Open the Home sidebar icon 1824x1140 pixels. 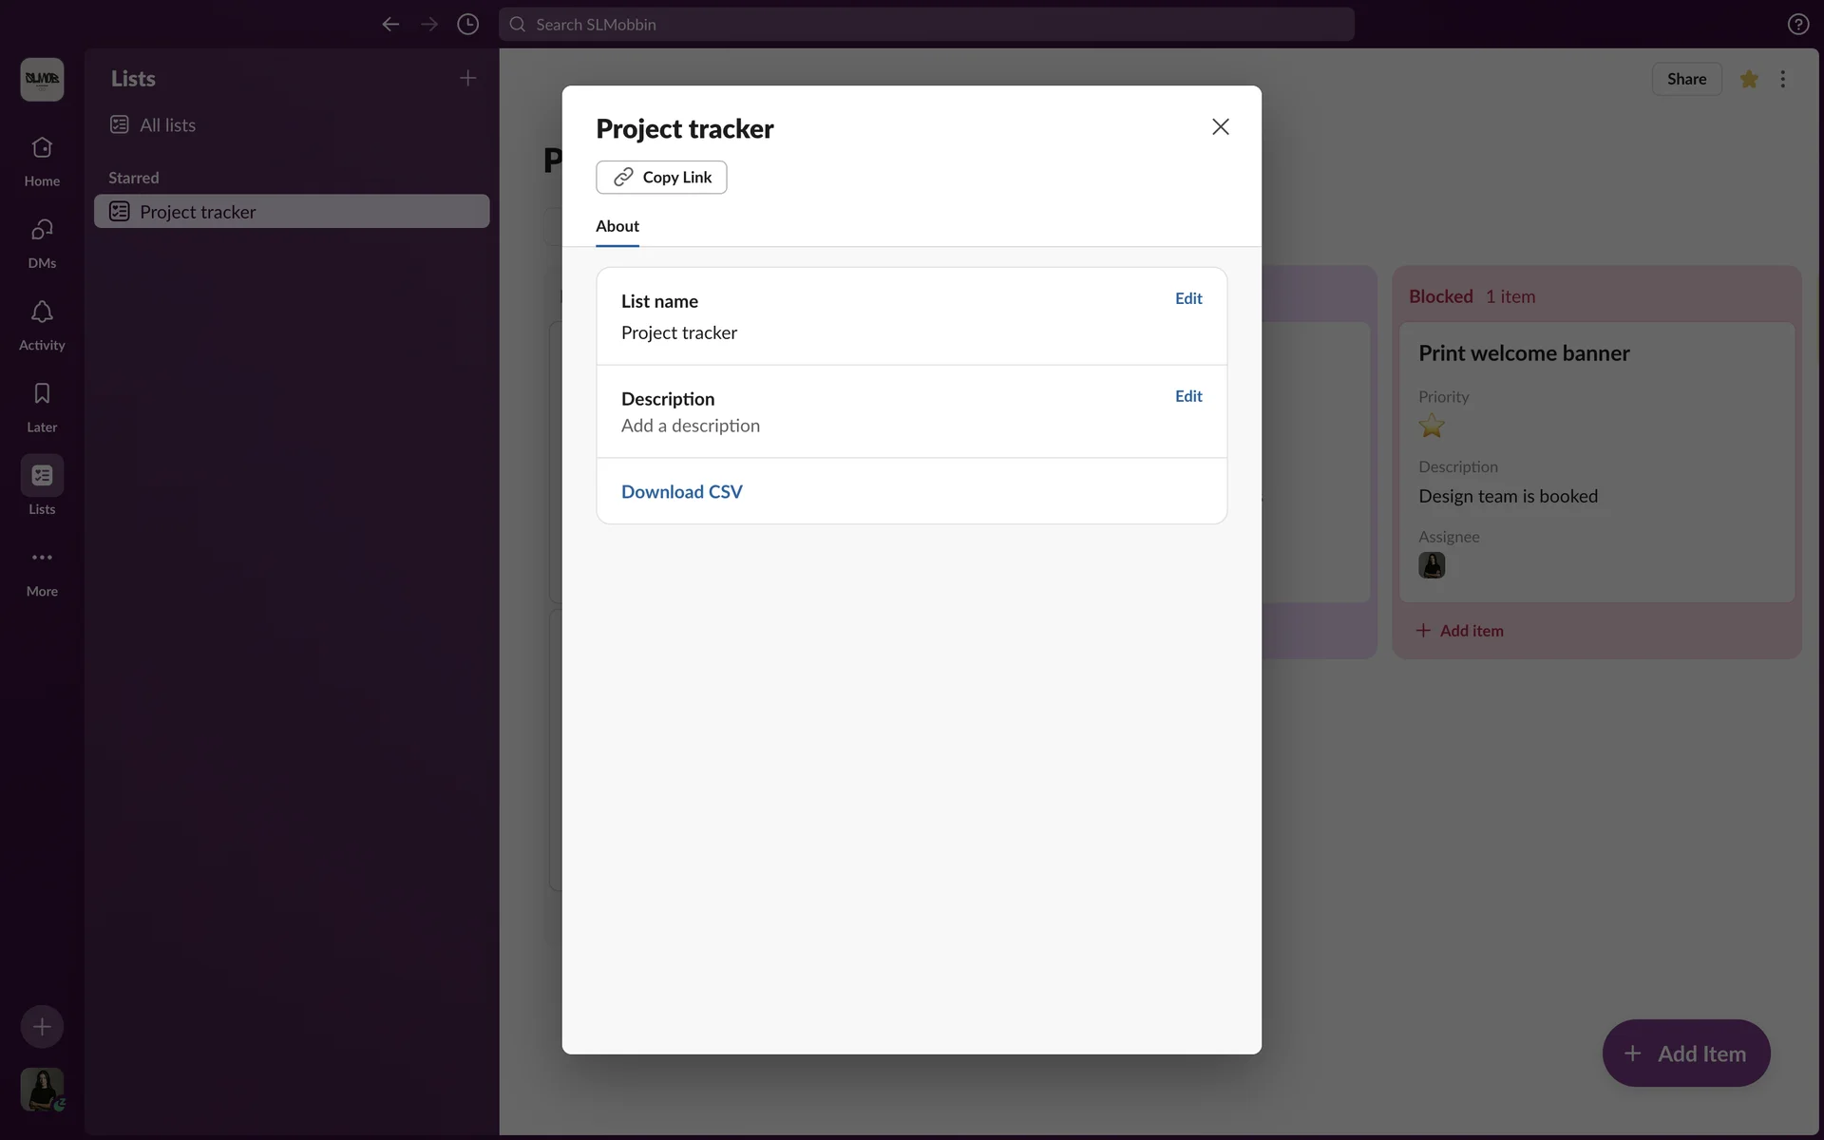42,149
